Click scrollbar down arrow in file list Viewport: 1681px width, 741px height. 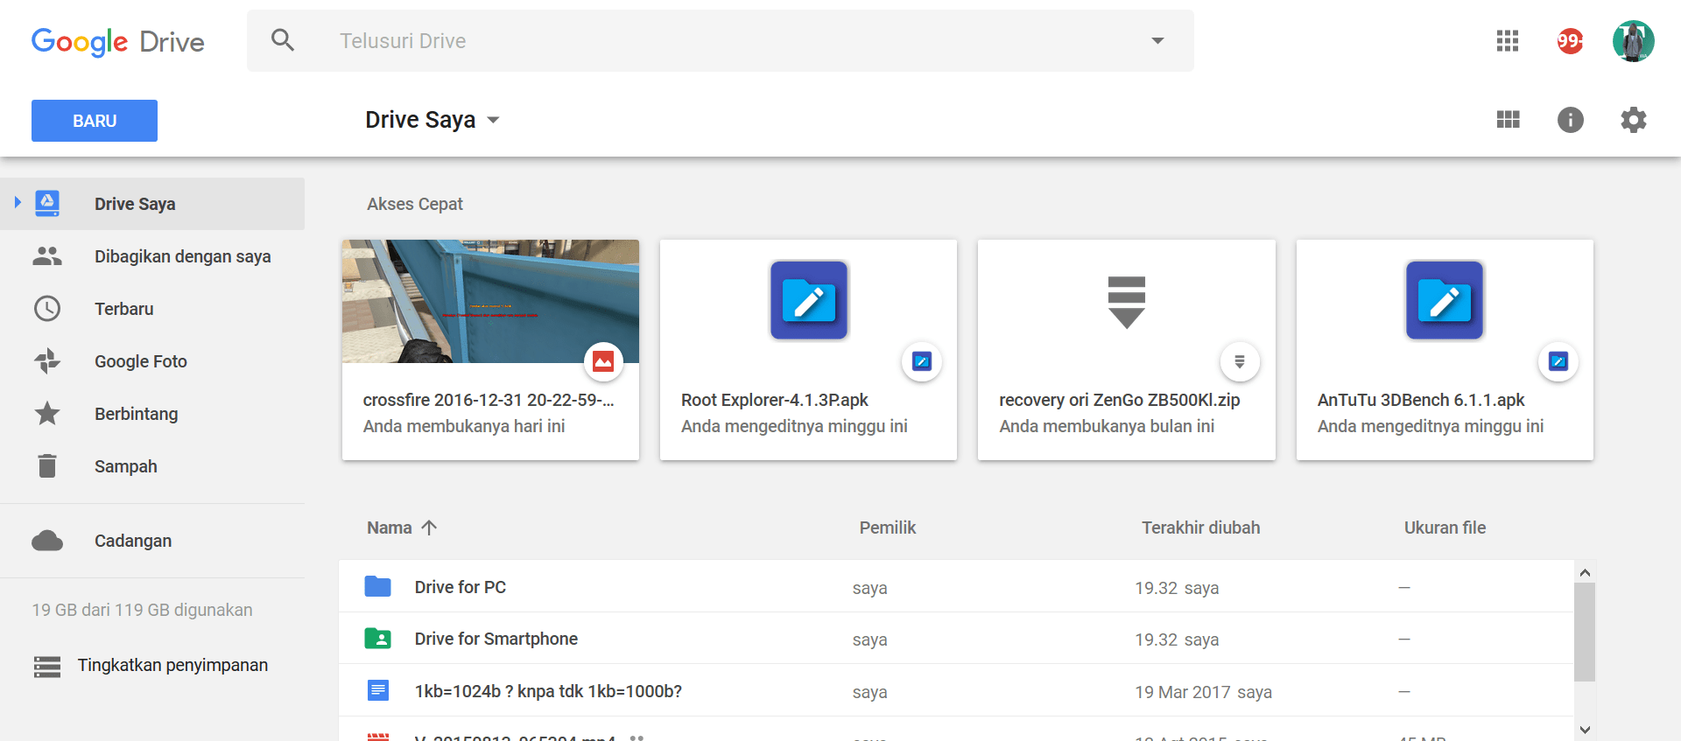1585,730
